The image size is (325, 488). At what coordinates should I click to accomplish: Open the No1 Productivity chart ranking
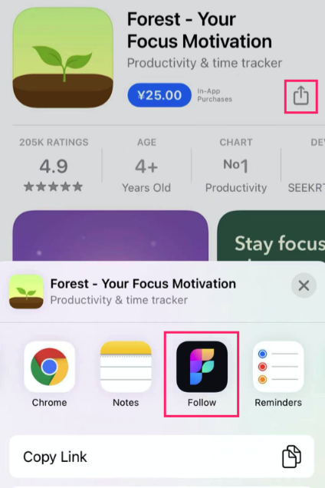(x=236, y=165)
